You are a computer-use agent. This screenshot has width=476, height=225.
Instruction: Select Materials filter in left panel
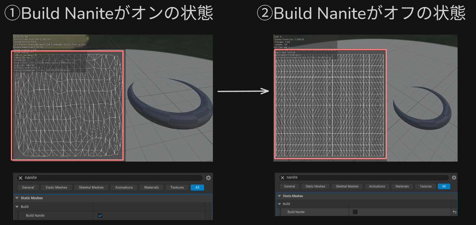151,187
